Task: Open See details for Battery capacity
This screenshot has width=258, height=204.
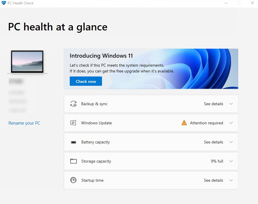Action: pyautogui.click(x=214, y=142)
